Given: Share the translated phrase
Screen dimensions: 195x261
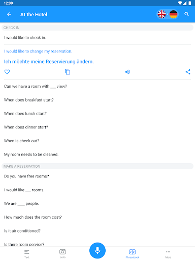Looking at the screenshot, I should 188,72.
